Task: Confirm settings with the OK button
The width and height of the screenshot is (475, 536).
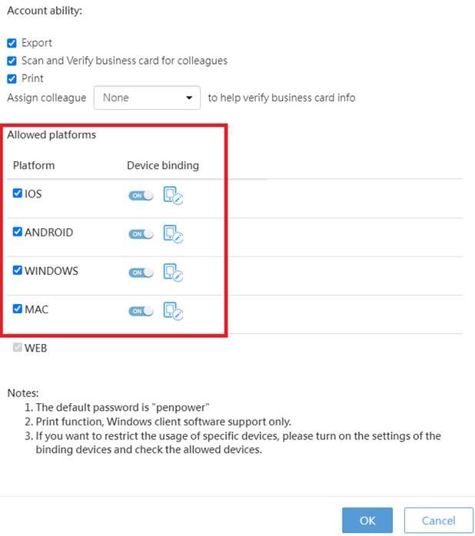Action: point(367,521)
